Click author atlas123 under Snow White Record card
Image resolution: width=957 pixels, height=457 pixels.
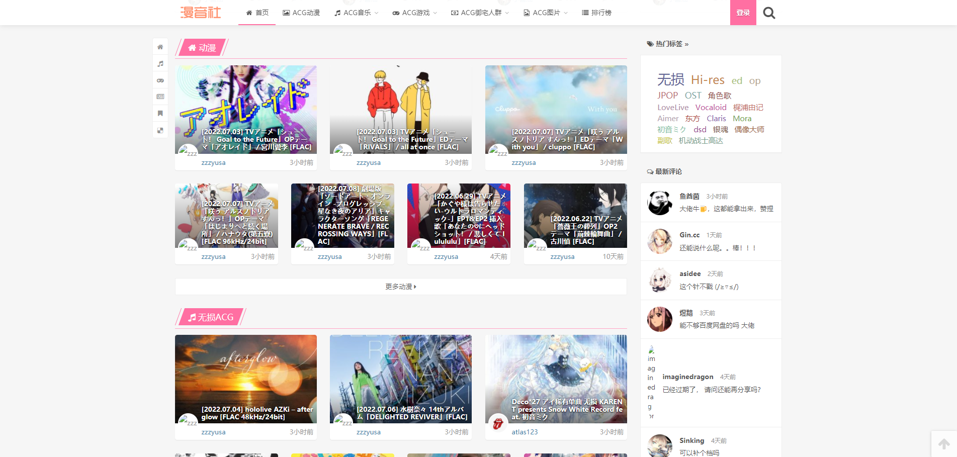tap(525, 432)
